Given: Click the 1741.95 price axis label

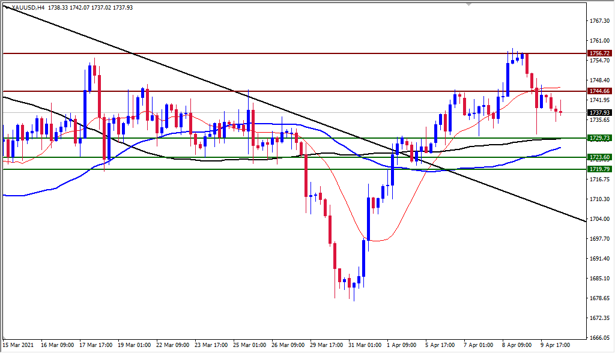Looking at the screenshot, I should click(x=600, y=100).
